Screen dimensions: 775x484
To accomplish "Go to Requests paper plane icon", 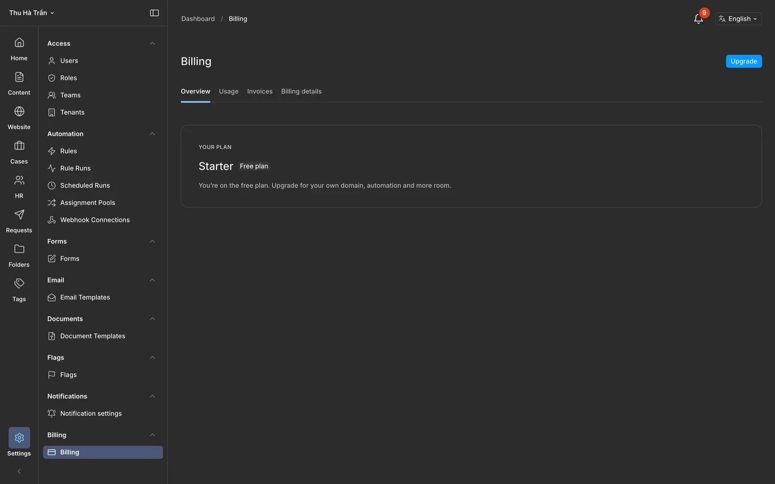I will (x=19, y=214).
